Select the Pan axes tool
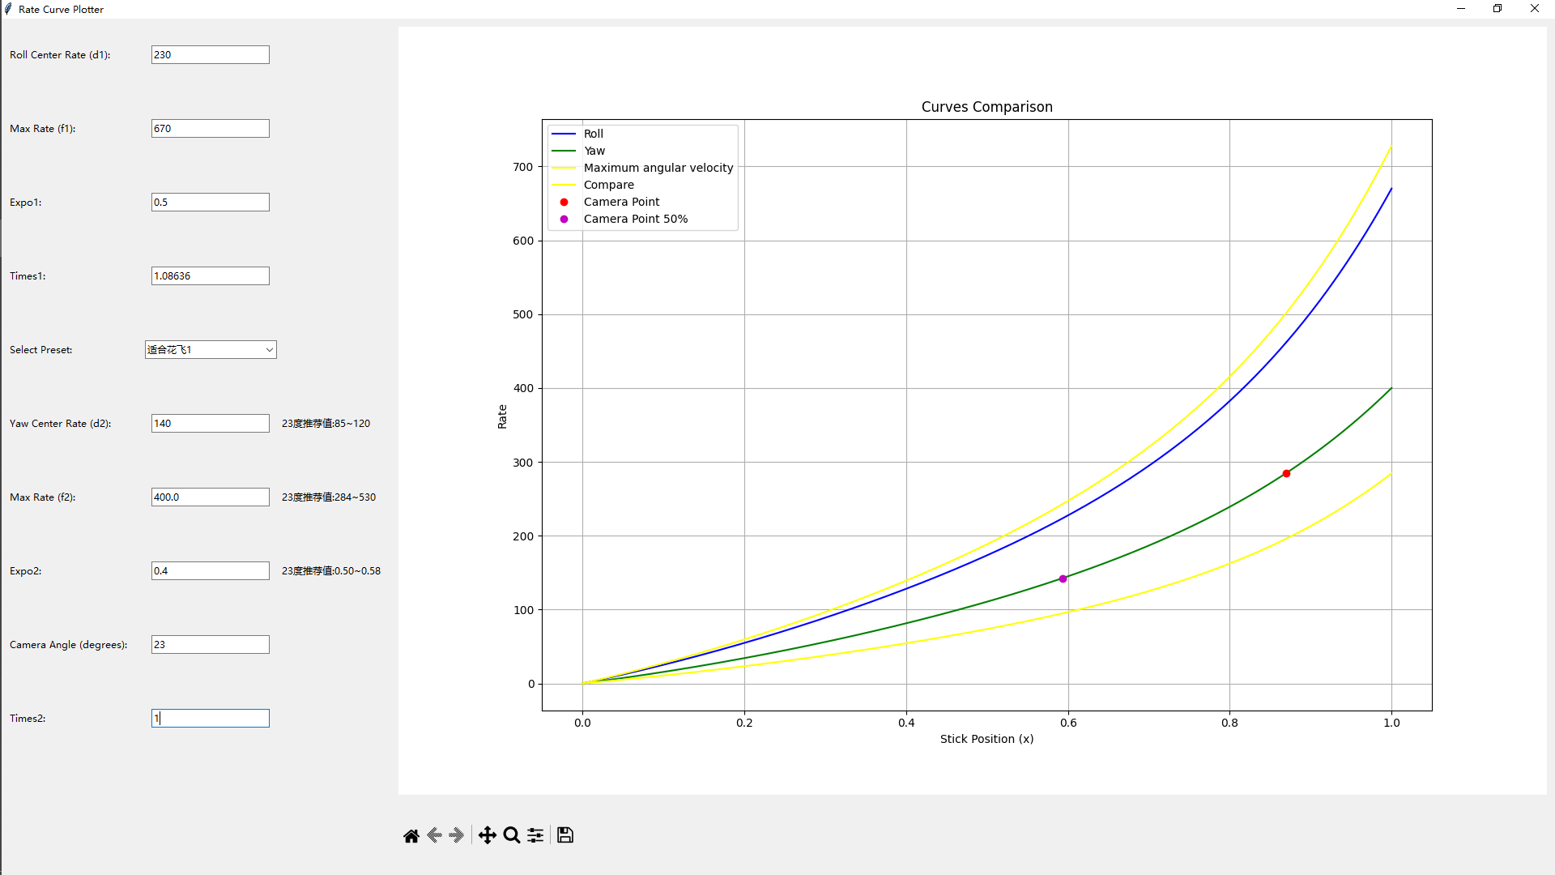Screen dimensions: 1555x875 click(487, 835)
